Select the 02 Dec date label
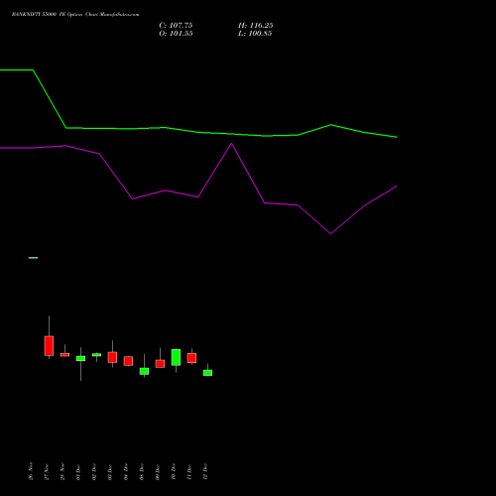Viewport: 496px width, 496px height. (94, 471)
